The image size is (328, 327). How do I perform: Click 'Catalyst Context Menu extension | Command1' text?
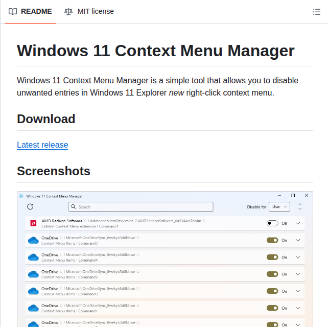80,226
